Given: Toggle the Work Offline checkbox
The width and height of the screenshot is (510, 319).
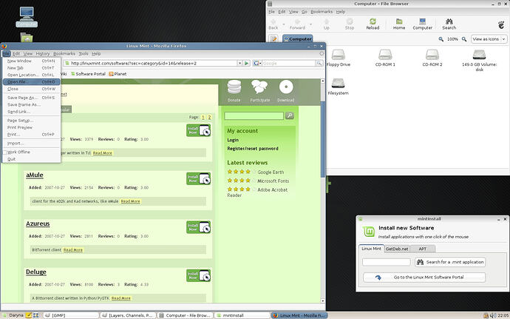Looking at the screenshot, I should tap(6, 152).
